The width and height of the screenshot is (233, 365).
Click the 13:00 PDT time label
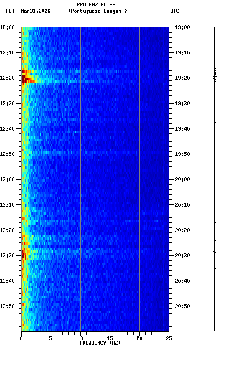coord(7,180)
